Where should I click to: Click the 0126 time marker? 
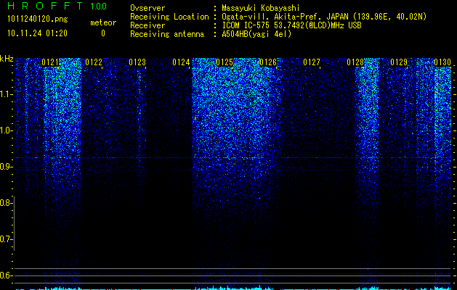(268, 62)
